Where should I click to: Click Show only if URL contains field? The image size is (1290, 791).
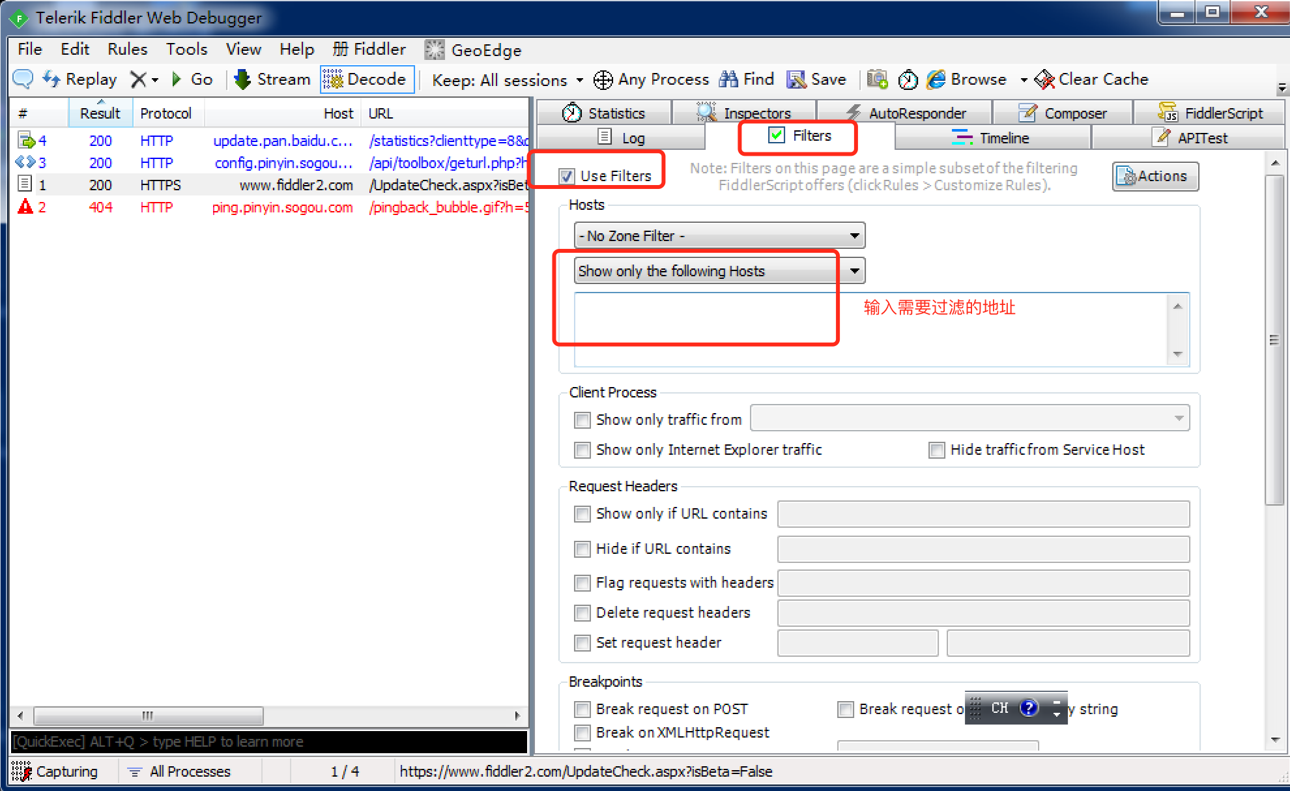point(983,513)
